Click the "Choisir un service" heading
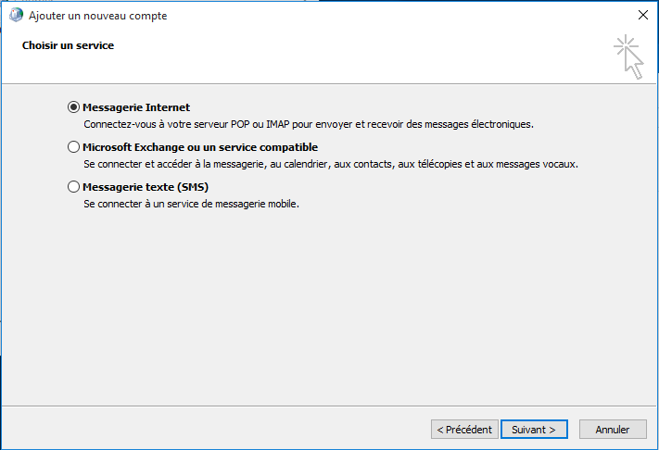The image size is (659, 450). [x=68, y=45]
